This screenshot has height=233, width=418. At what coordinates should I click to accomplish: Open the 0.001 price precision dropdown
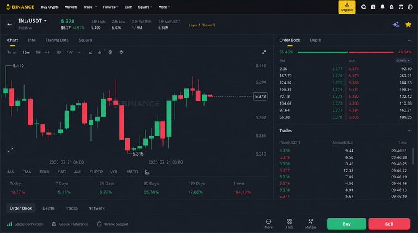click(x=403, y=61)
